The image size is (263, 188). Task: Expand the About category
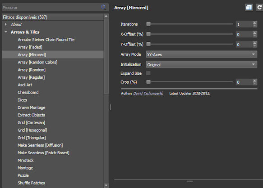(x=6, y=24)
